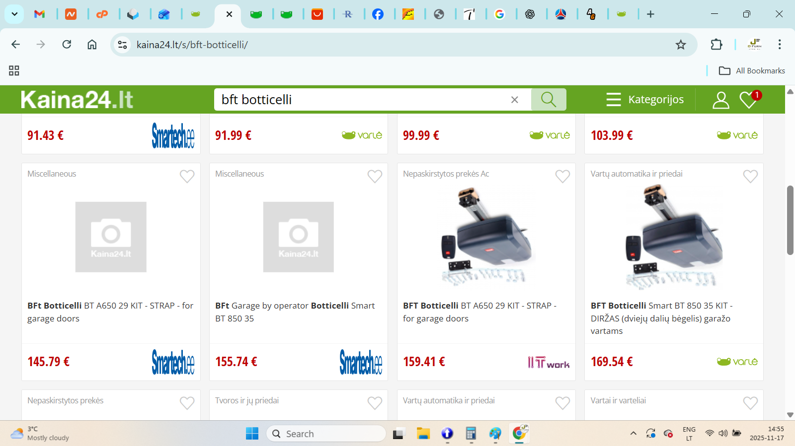
Task: Open the Chrome extensions puzzle icon
Action: pyautogui.click(x=716, y=45)
